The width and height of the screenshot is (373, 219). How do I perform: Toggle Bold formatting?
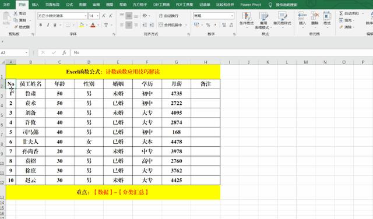(41, 25)
